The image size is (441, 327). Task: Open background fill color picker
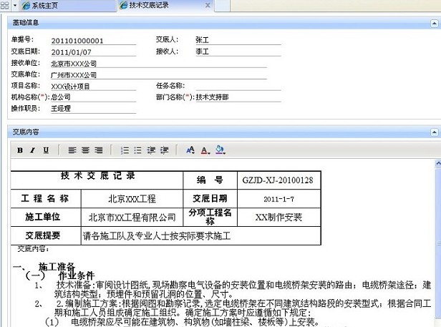[x=220, y=150]
